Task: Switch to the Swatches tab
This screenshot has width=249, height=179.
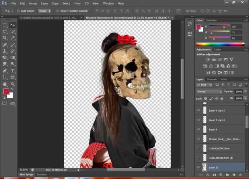Action: 211,20
